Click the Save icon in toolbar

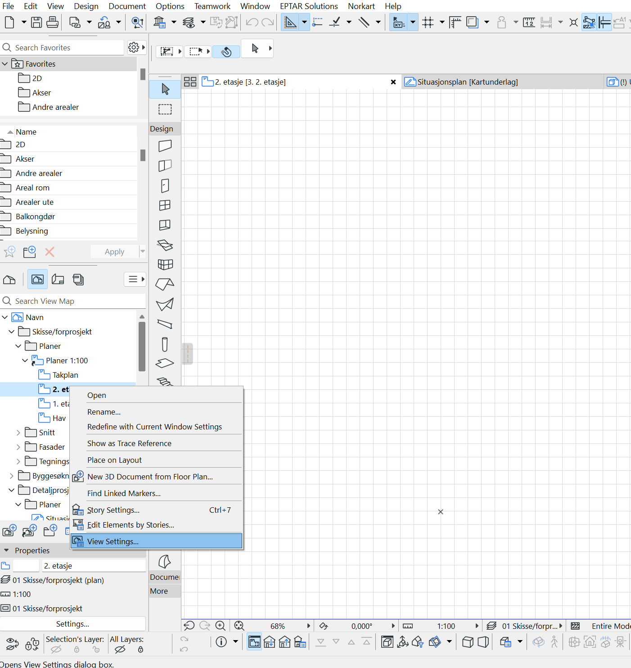pos(36,22)
